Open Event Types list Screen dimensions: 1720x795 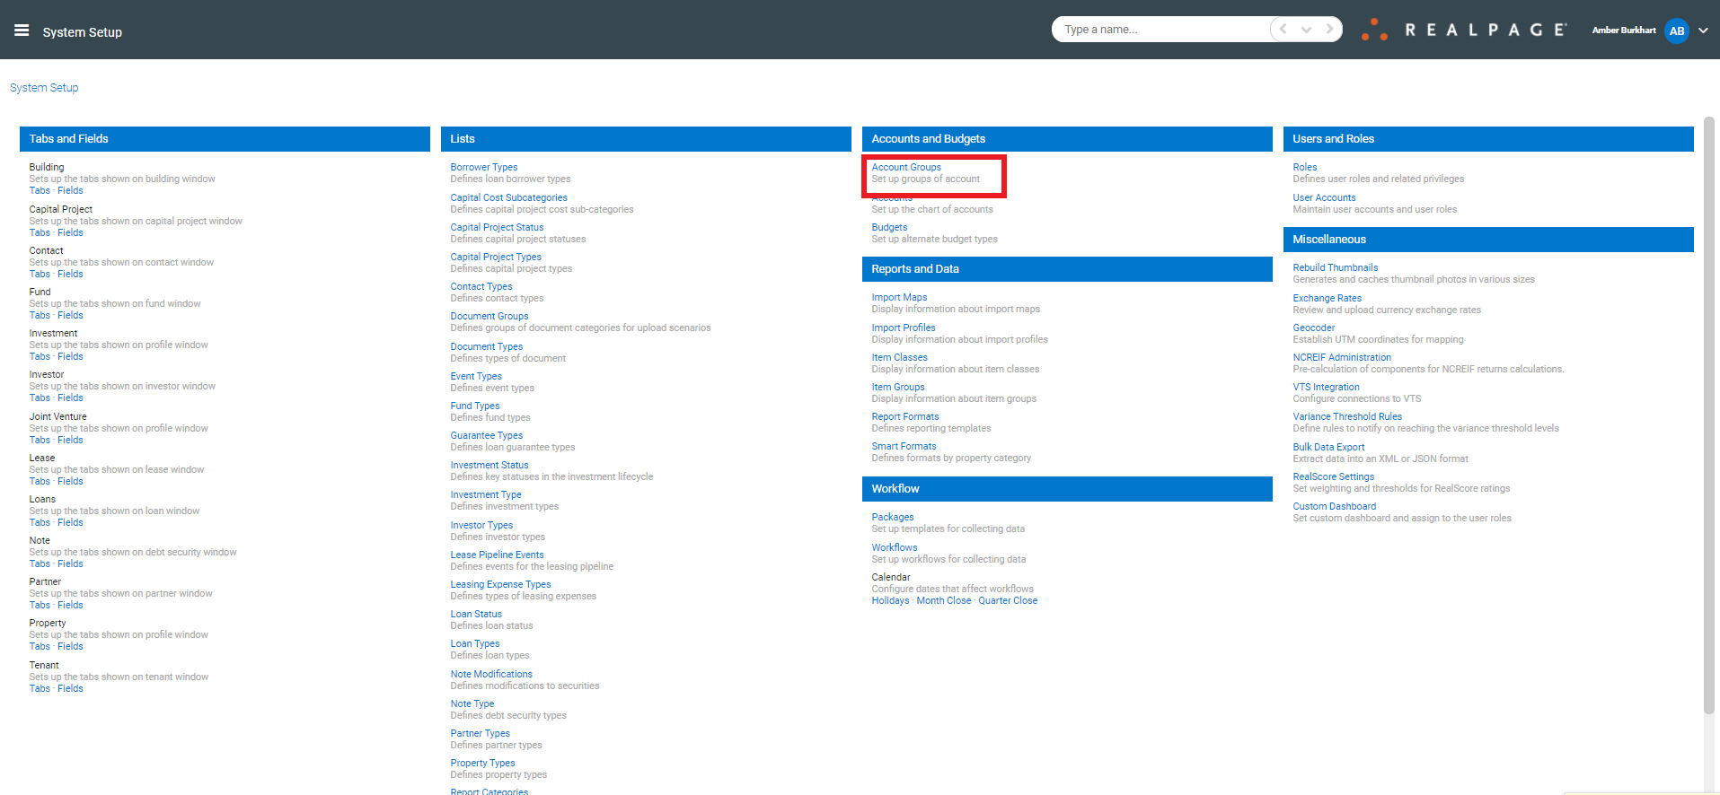pos(476,376)
